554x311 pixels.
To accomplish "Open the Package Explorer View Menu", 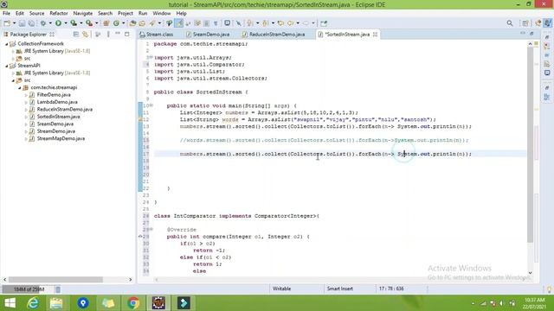I will (108, 35).
